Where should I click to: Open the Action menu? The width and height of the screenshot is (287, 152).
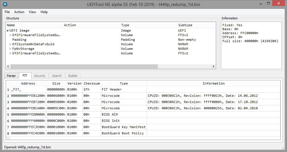click(19, 12)
